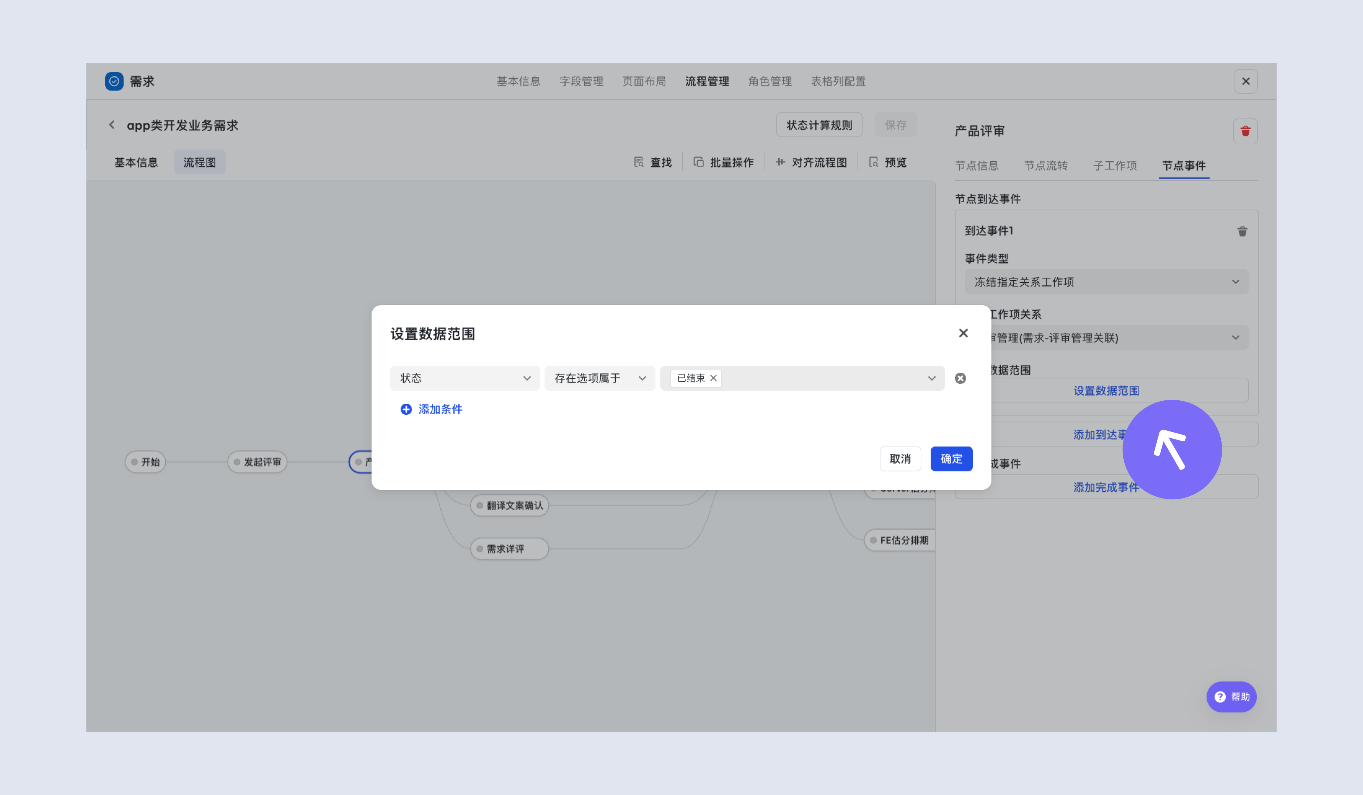Select the 开始 flow node
Viewport: 1363px width, 795px height.
coord(145,462)
